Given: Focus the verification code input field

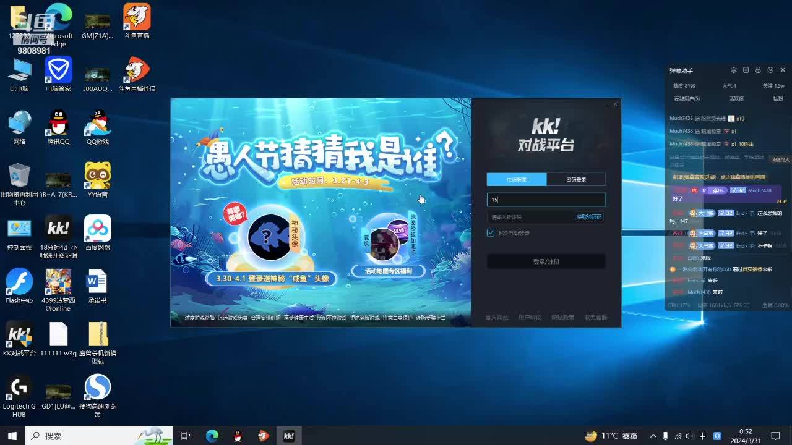Looking at the screenshot, I should pyautogui.click(x=531, y=217).
